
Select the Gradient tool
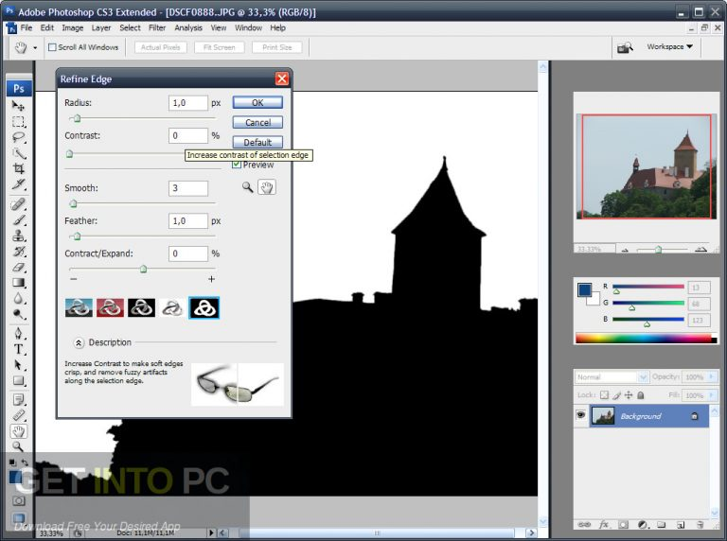18,283
